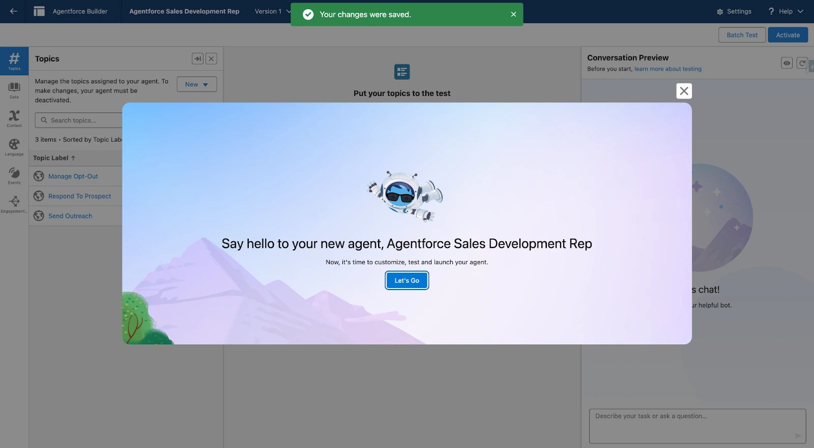This screenshot has width=814, height=448.
Task: Click the Settings gear icon
Action: (720, 12)
